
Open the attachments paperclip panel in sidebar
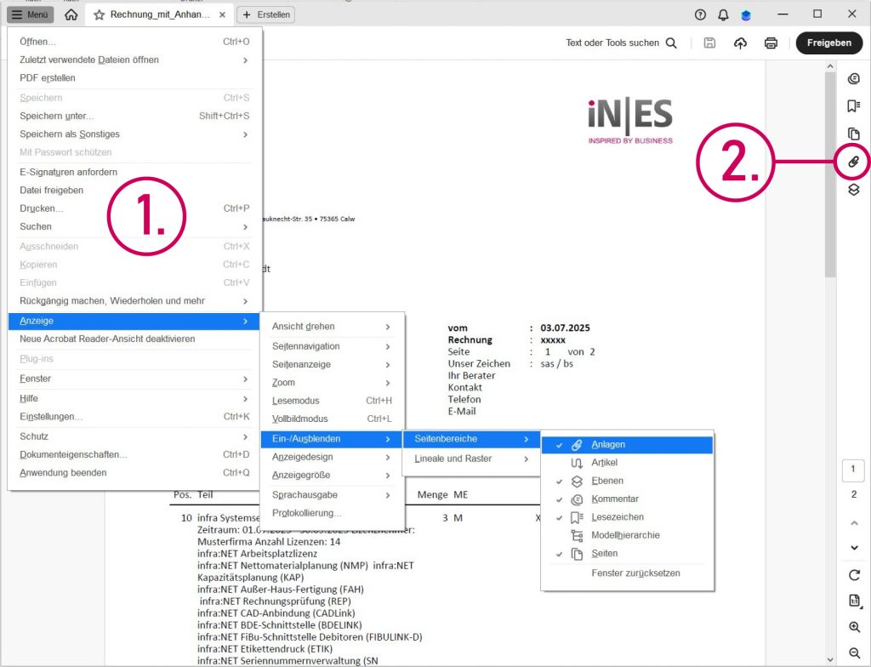[854, 162]
